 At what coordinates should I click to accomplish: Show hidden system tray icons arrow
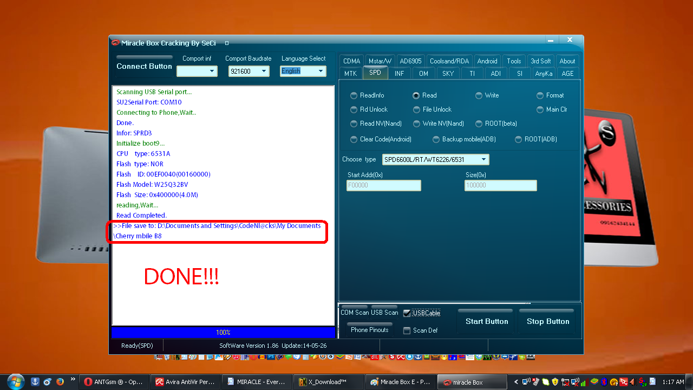[516, 382]
